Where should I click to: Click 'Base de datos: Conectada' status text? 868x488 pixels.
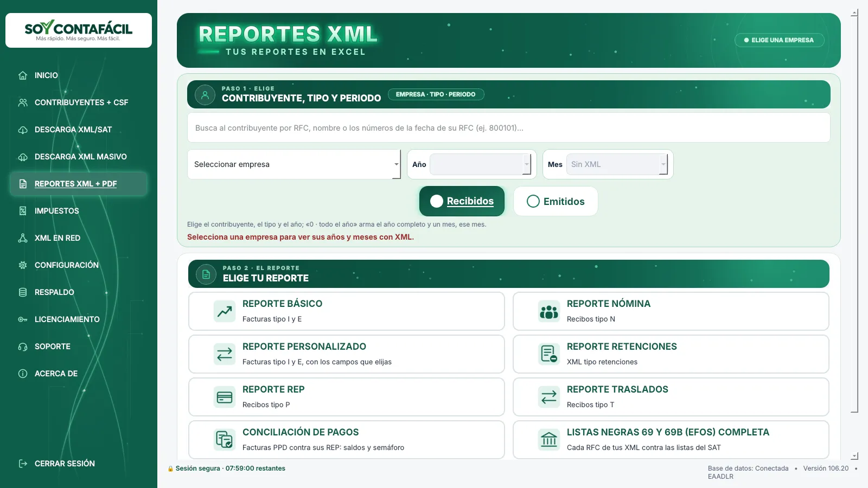coord(748,468)
